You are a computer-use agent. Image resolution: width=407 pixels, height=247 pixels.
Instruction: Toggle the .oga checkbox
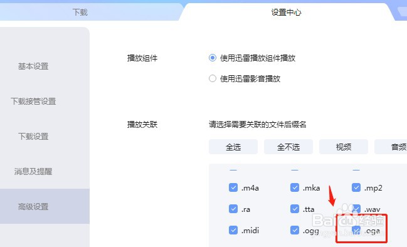356,230
